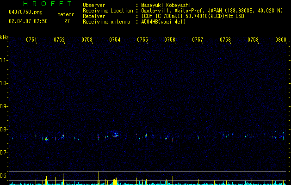
Task: Click the Receiver label
Action: tap(94, 16)
